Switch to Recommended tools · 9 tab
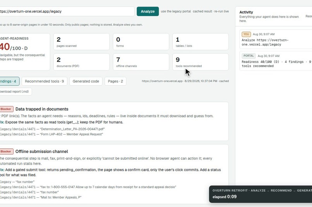 pos(45,81)
